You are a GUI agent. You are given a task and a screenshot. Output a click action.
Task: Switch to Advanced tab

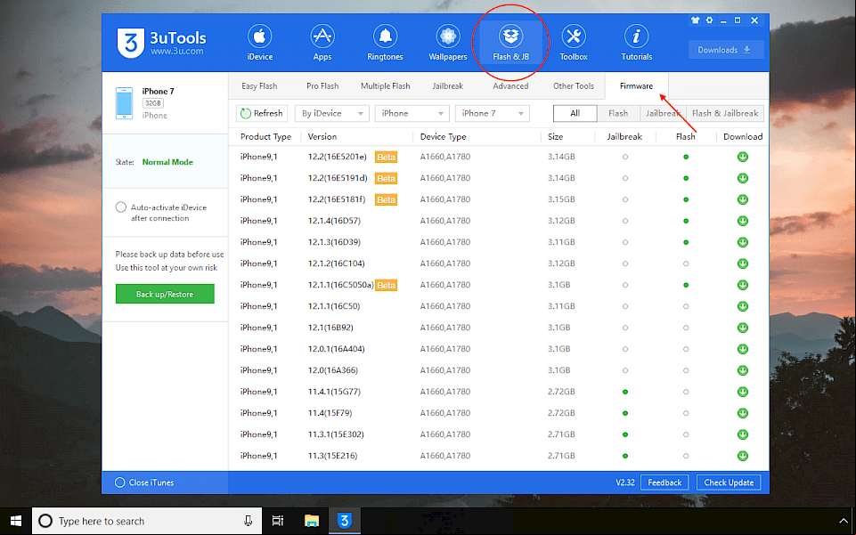click(510, 86)
